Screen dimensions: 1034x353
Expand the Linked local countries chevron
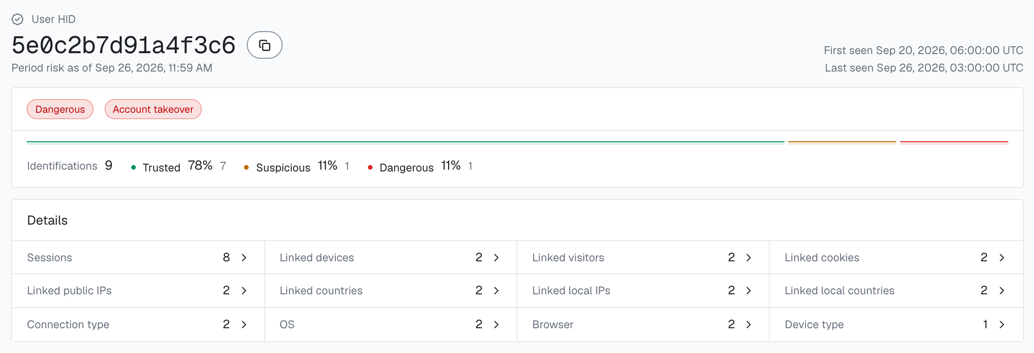(x=1002, y=291)
